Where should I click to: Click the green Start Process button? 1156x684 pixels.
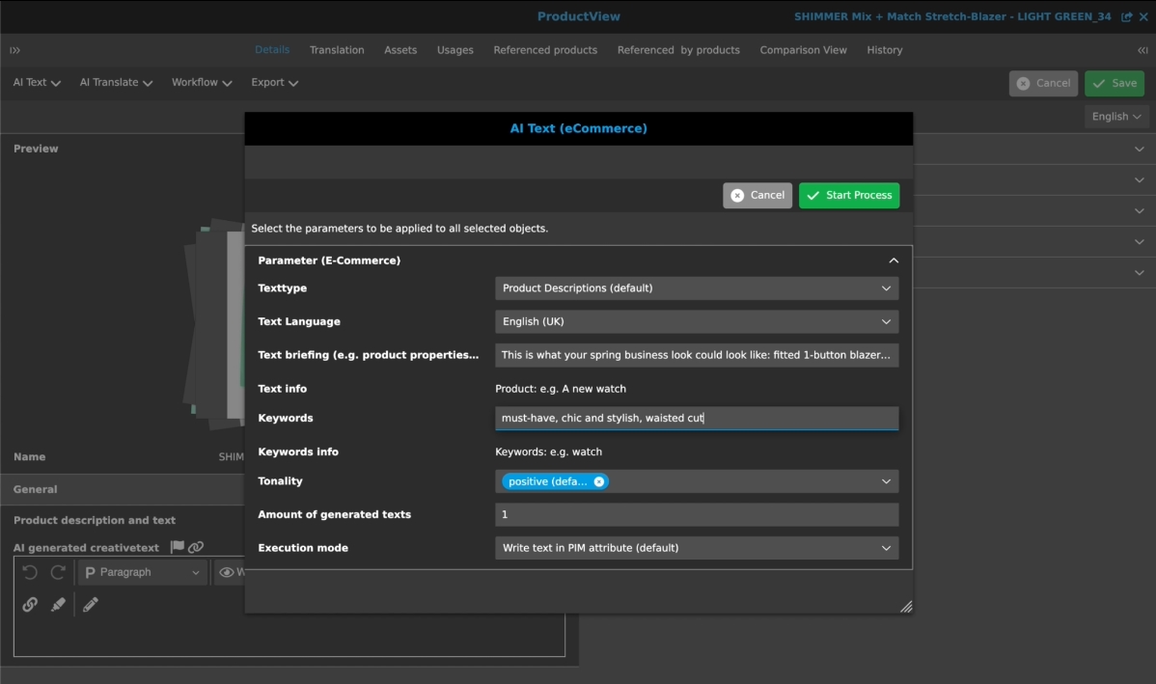[849, 195]
